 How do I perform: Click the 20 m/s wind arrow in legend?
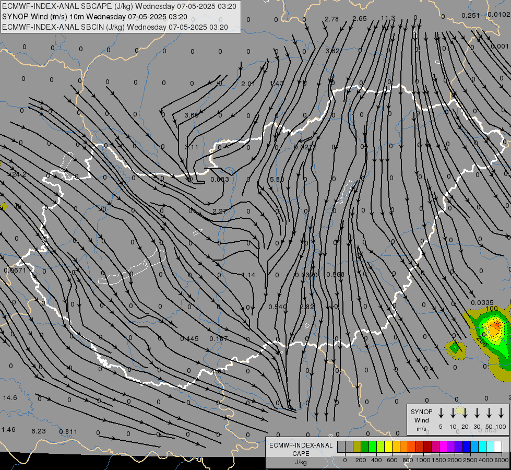[x=465, y=413]
